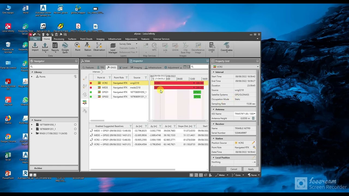Open PowerPoint desktop shortcut
This screenshot has width=349, height=196.
coord(8,175)
